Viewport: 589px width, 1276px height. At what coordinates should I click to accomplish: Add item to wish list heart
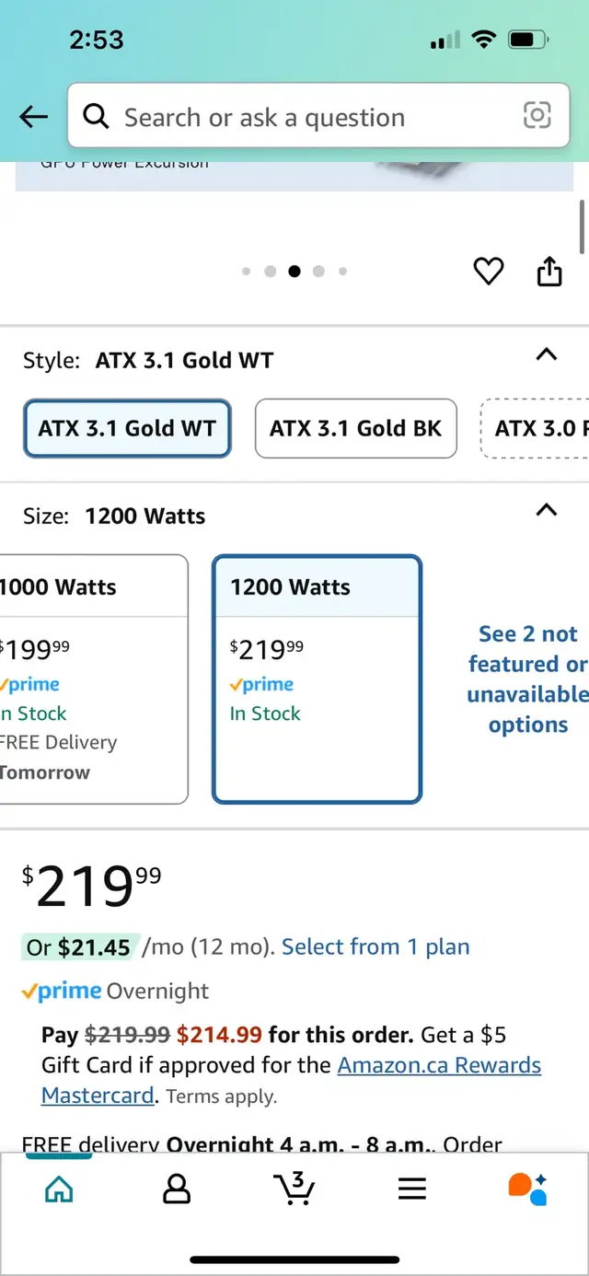488,271
